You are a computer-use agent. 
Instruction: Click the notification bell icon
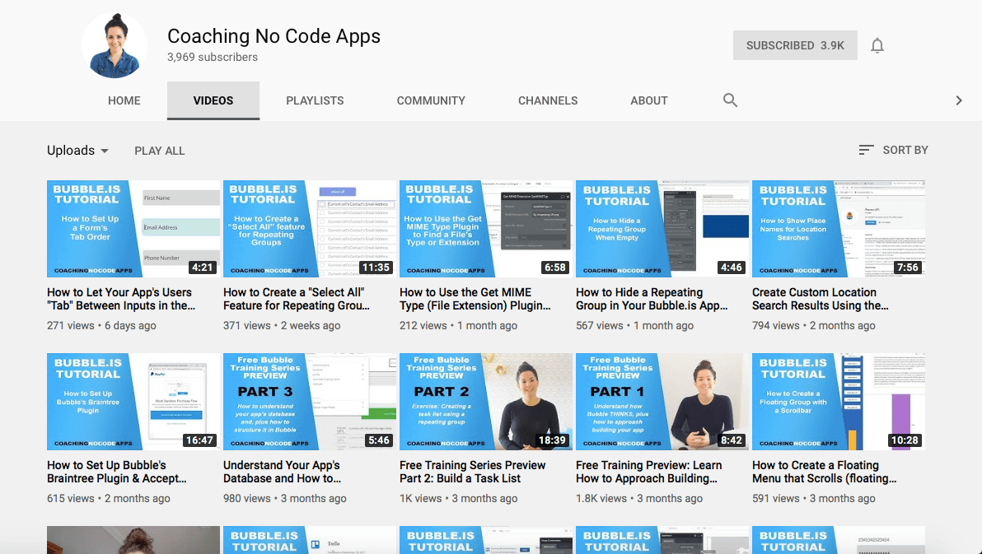(877, 45)
